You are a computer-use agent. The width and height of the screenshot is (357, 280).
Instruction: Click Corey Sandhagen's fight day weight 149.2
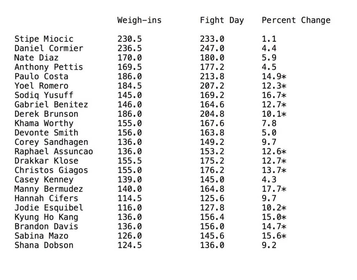pyautogui.click(x=212, y=142)
